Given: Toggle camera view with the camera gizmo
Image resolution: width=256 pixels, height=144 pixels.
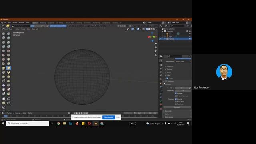Looking at the screenshot, I should click(156, 51).
